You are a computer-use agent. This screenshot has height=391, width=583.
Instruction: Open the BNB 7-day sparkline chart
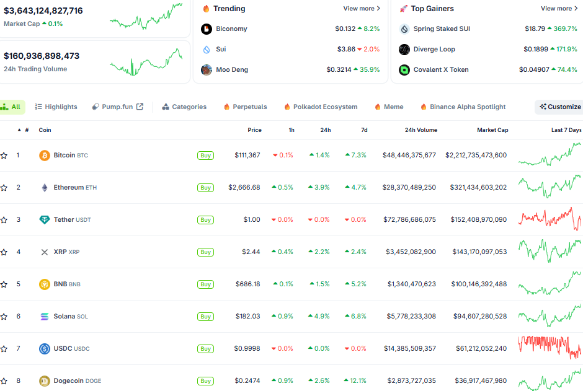(550, 284)
